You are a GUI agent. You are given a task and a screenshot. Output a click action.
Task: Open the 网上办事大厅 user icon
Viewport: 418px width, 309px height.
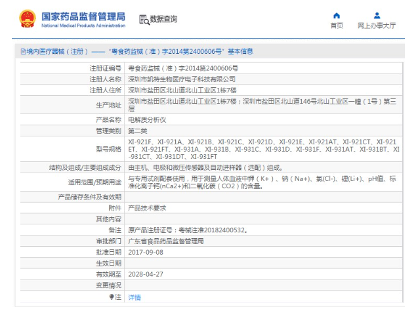point(377,16)
